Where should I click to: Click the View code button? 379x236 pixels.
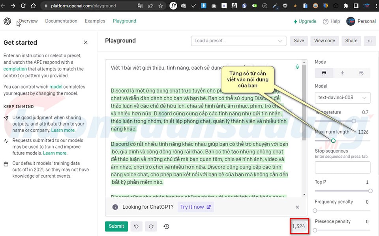click(325, 41)
